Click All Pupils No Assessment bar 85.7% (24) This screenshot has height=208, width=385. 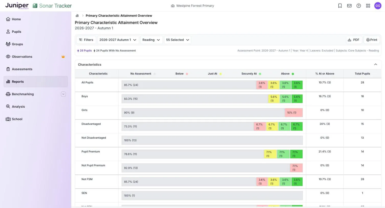click(x=189, y=85)
